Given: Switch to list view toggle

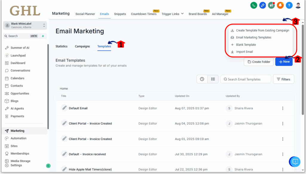Looking at the screenshot, I should [213, 79].
